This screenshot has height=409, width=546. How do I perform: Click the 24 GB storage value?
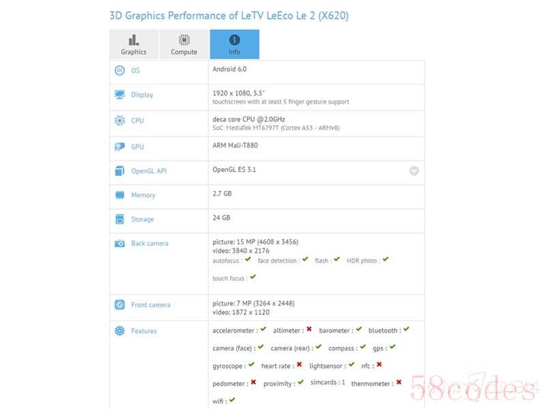click(x=221, y=217)
